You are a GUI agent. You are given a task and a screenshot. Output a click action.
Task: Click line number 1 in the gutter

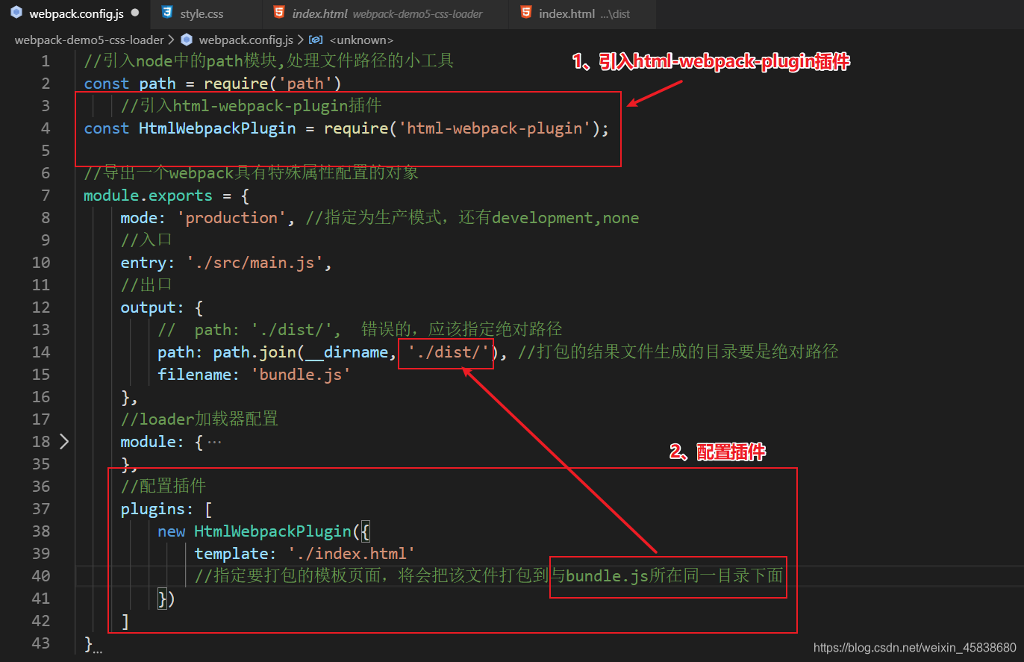click(x=46, y=60)
